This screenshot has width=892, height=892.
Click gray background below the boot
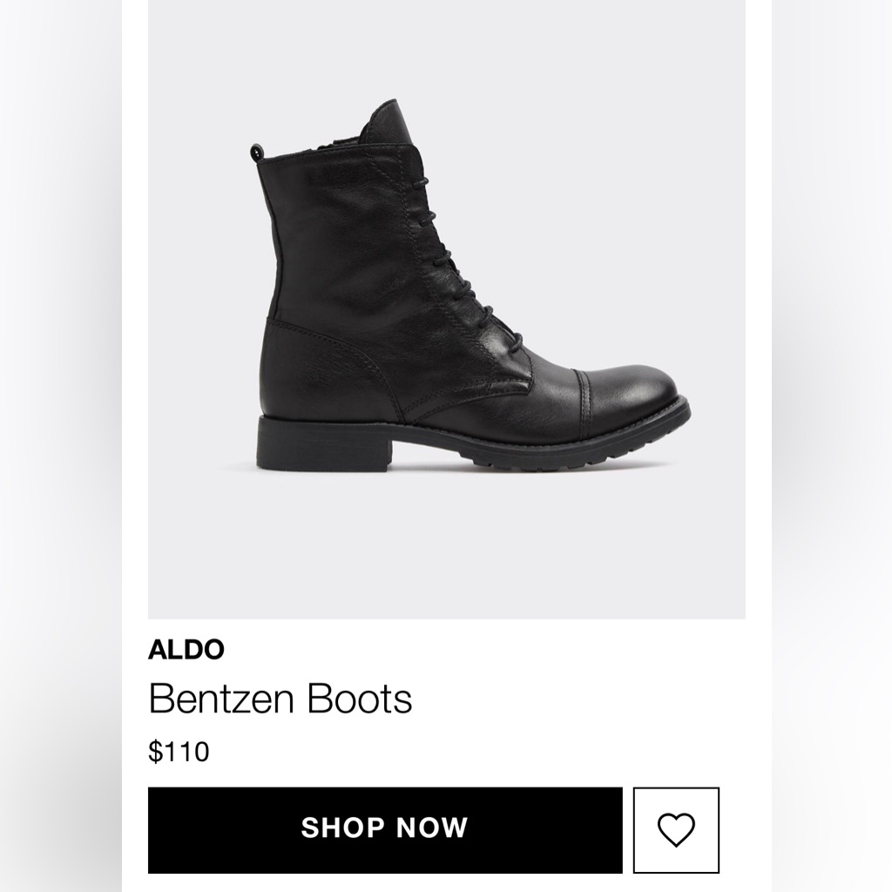[446, 549]
